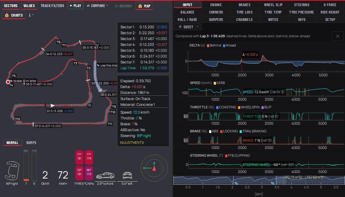
Task: Click the Lap Time 1:59.379 row
Action: click(144, 68)
